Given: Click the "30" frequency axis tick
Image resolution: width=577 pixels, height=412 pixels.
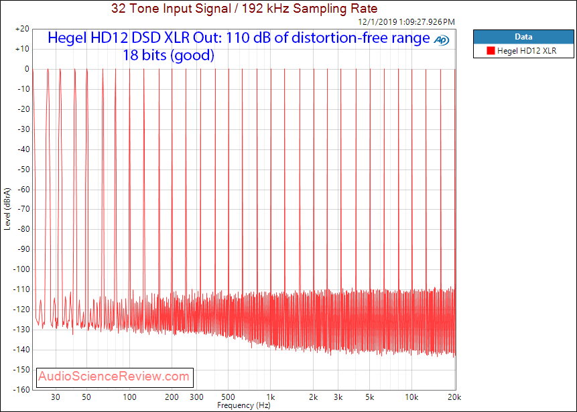Looking at the screenshot, I should (x=56, y=397).
